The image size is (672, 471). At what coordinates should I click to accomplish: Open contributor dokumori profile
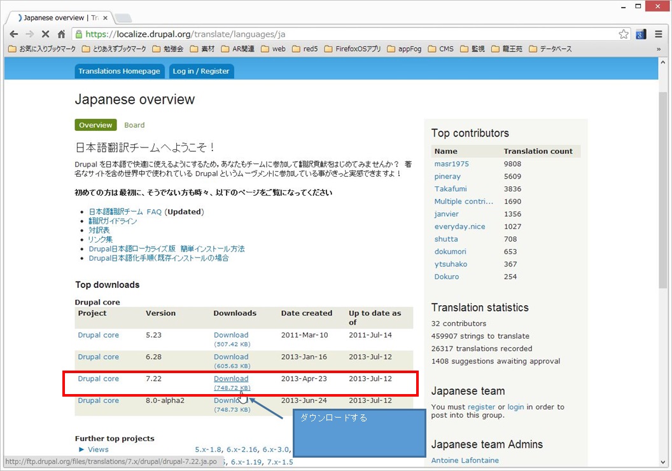click(450, 251)
